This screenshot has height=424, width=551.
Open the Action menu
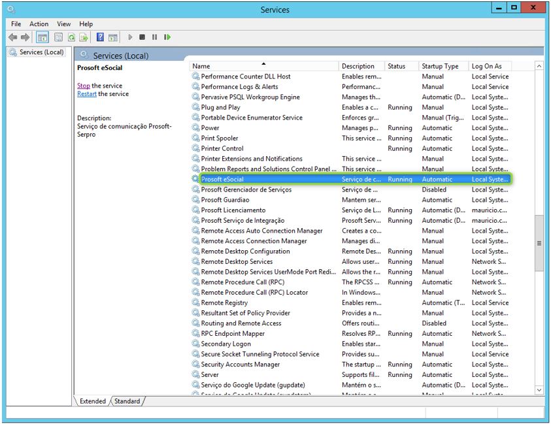click(39, 24)
